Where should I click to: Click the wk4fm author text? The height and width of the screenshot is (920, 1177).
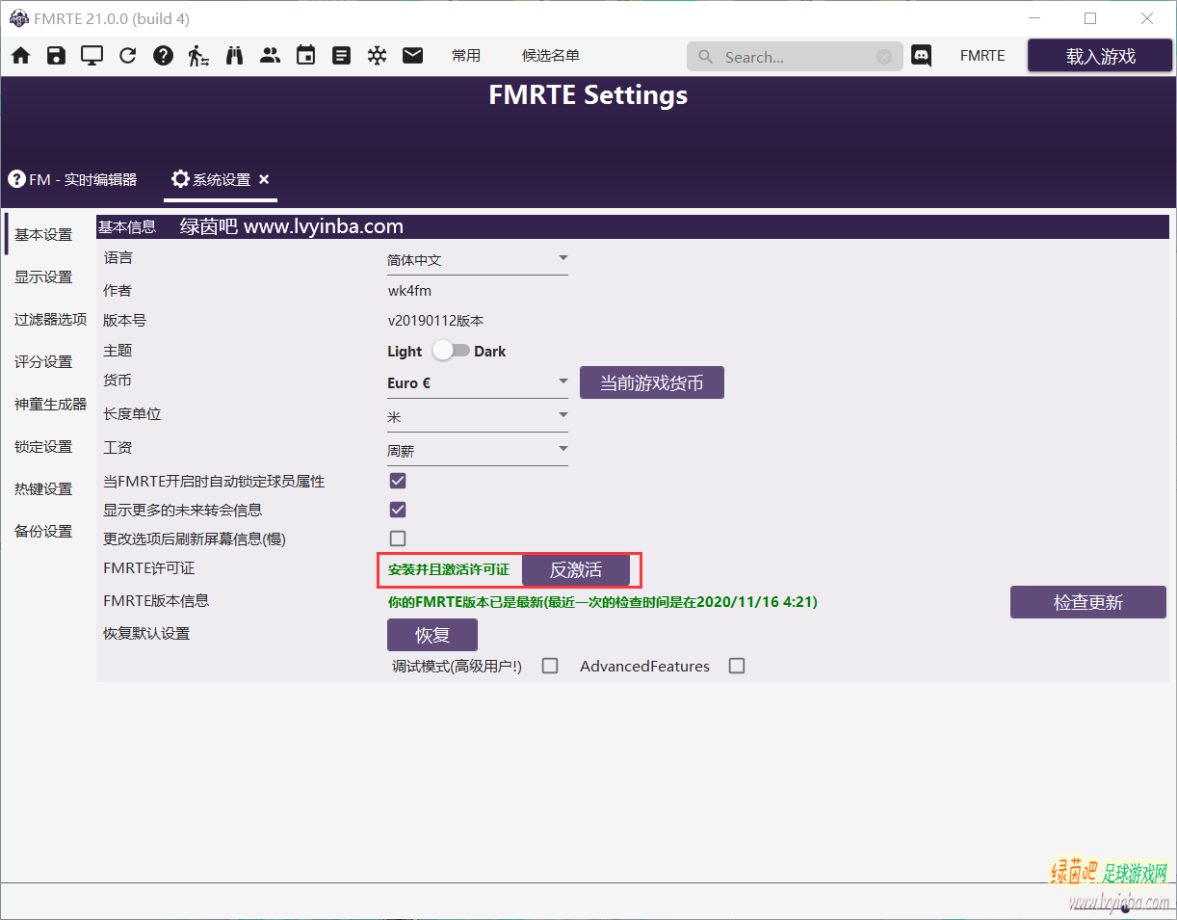pyautogui.click(x=409, y=290)
